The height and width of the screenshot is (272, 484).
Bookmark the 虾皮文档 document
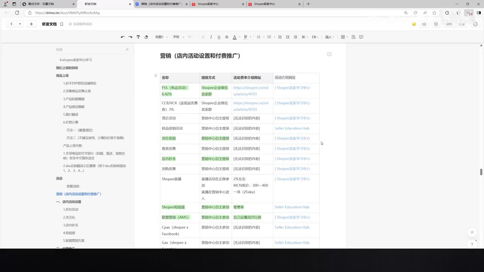pos(62,24)
